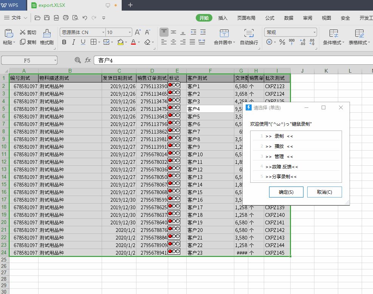
Task: Click the 取消(C) button in the dialog
Action: click(x=325, y=192)
